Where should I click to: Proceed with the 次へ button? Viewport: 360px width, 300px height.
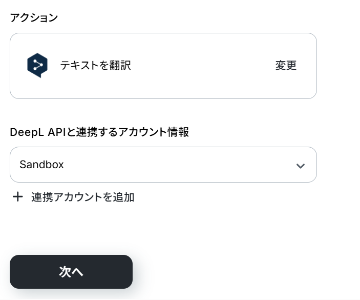[71, 272]
